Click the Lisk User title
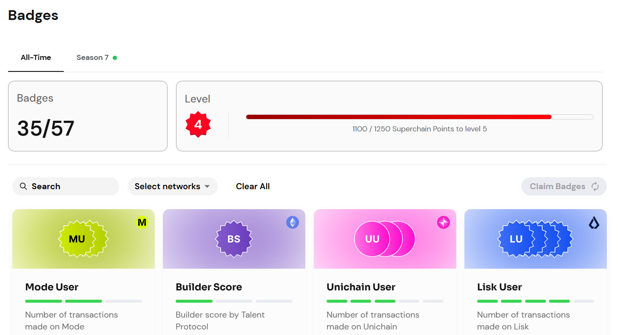Viewport: 620px width, 335px height. point(499,287)
